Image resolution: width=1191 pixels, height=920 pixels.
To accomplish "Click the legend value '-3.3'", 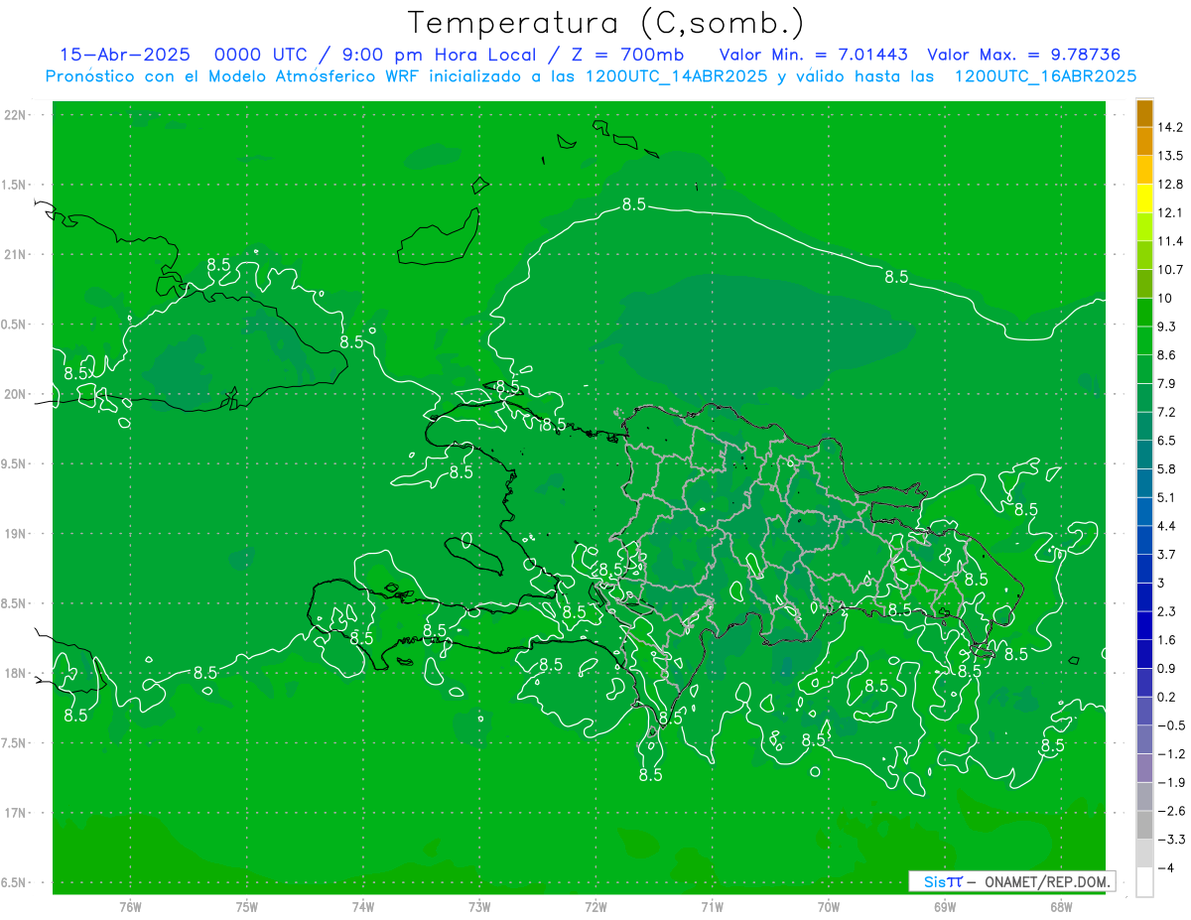I will (1170, 840).
